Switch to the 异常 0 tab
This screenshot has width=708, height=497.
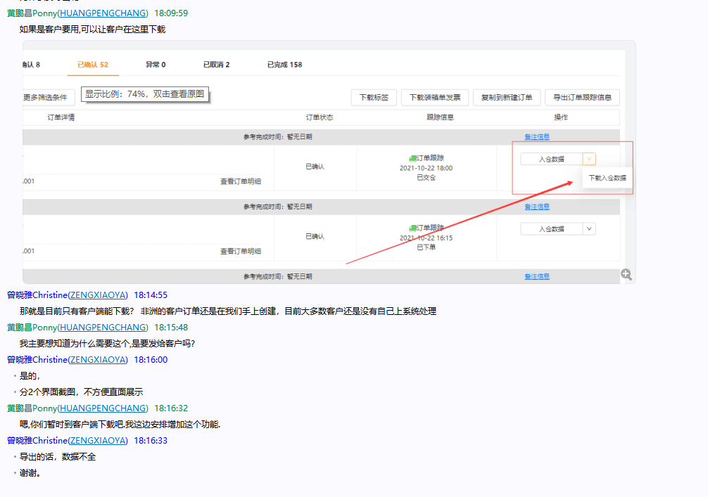tap(156, 65)
